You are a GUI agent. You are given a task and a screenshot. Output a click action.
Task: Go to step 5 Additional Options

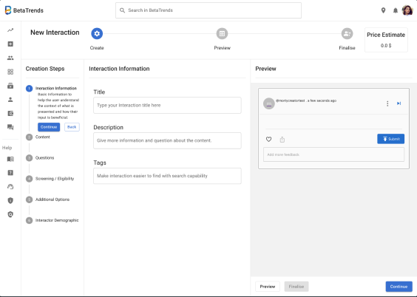pyautogui.click(x=47, y=199)
